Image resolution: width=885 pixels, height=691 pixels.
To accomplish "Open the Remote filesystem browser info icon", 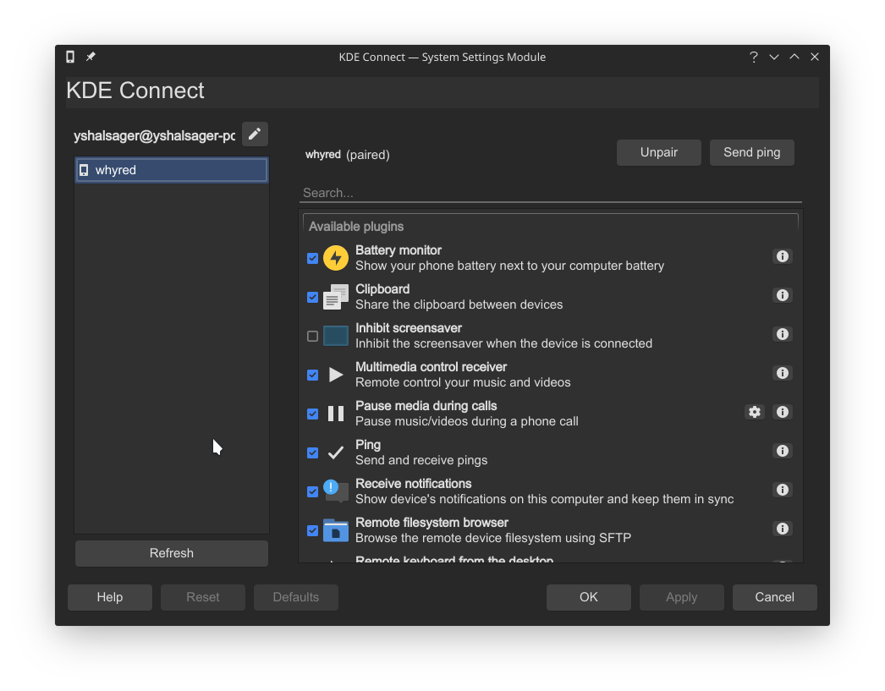I will [783, 529].
